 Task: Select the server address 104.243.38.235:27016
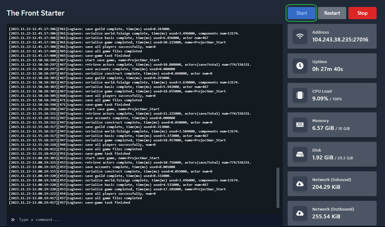tap(340, 40)
